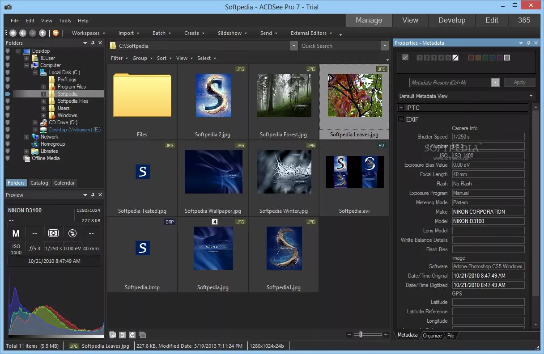Viewport: 544px width, 354px height.
Task: Select the red color label swatch
Action: (471, 58)
